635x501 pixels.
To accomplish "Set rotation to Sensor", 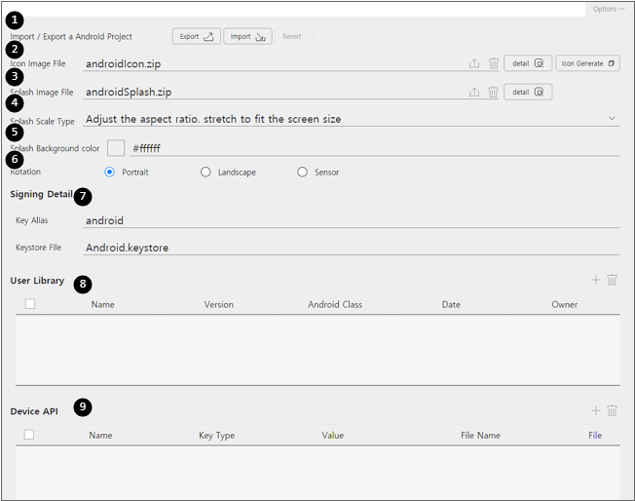I will pyautogui.click(x=303, y=173).
